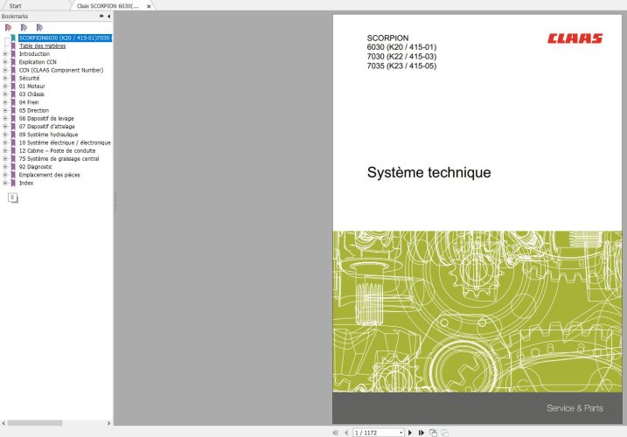Viewport: 627px width, 437px height.
Task: Click the second bookmark toolbar icon
Action: point(24,28)
